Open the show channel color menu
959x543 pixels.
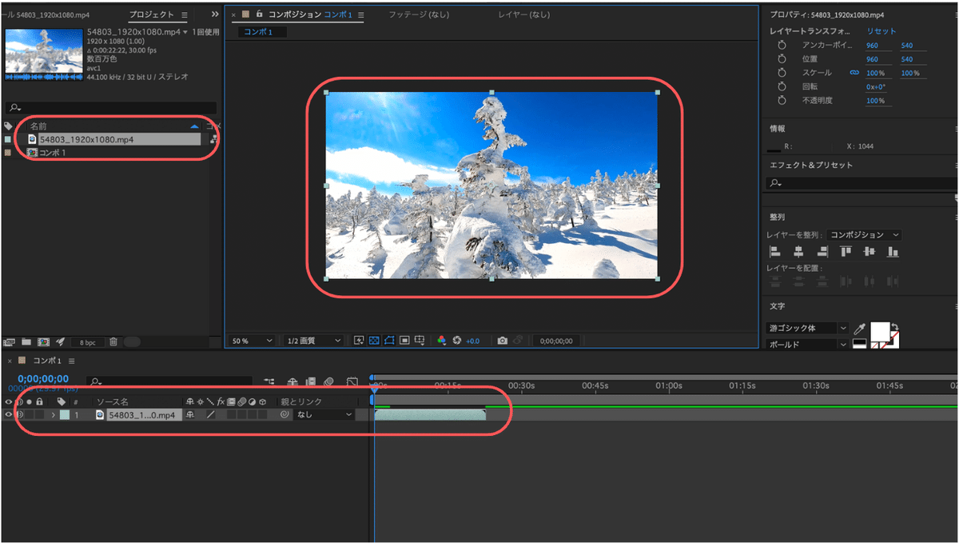pyautogui.click(x=442, y=340)
